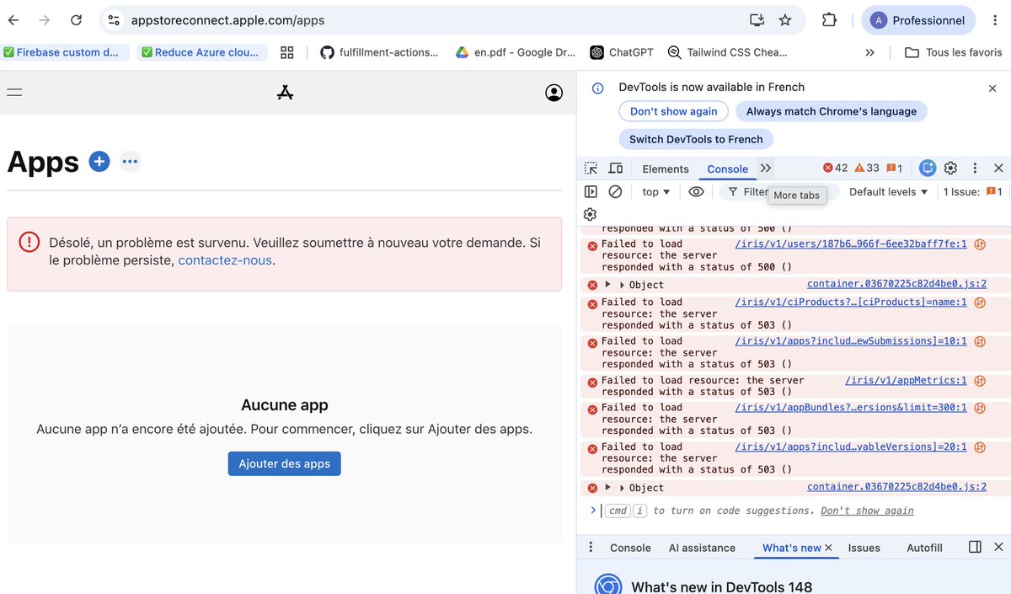Click Don't show again in language infobar
The width and height of the screenshot is (1011, 594).
pos(674,111)
